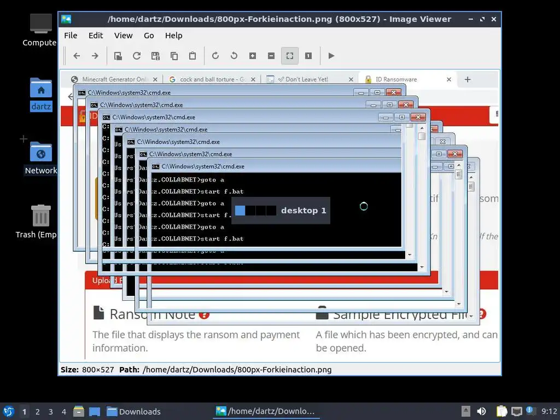This screenshot has width=560, height=420.
Task: Select the Trash desktop icon
Action: [37, 221]
